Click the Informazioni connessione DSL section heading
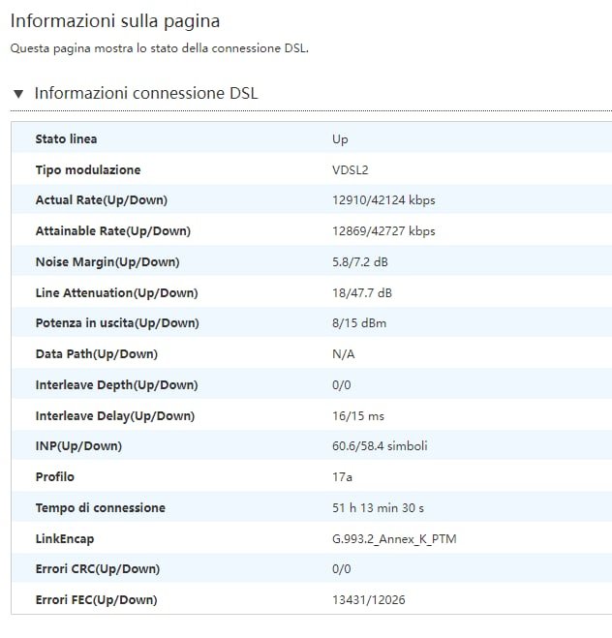The image size is (612, 638). [x=146, y=93]
